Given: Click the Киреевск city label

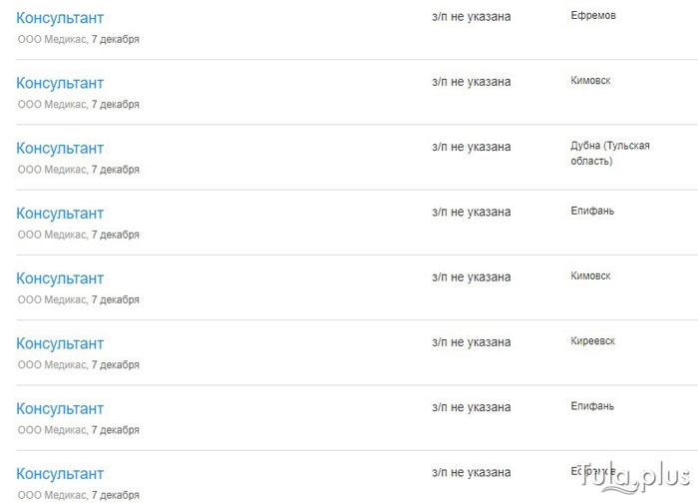Looking at the screenshot, I should (592, 341).
